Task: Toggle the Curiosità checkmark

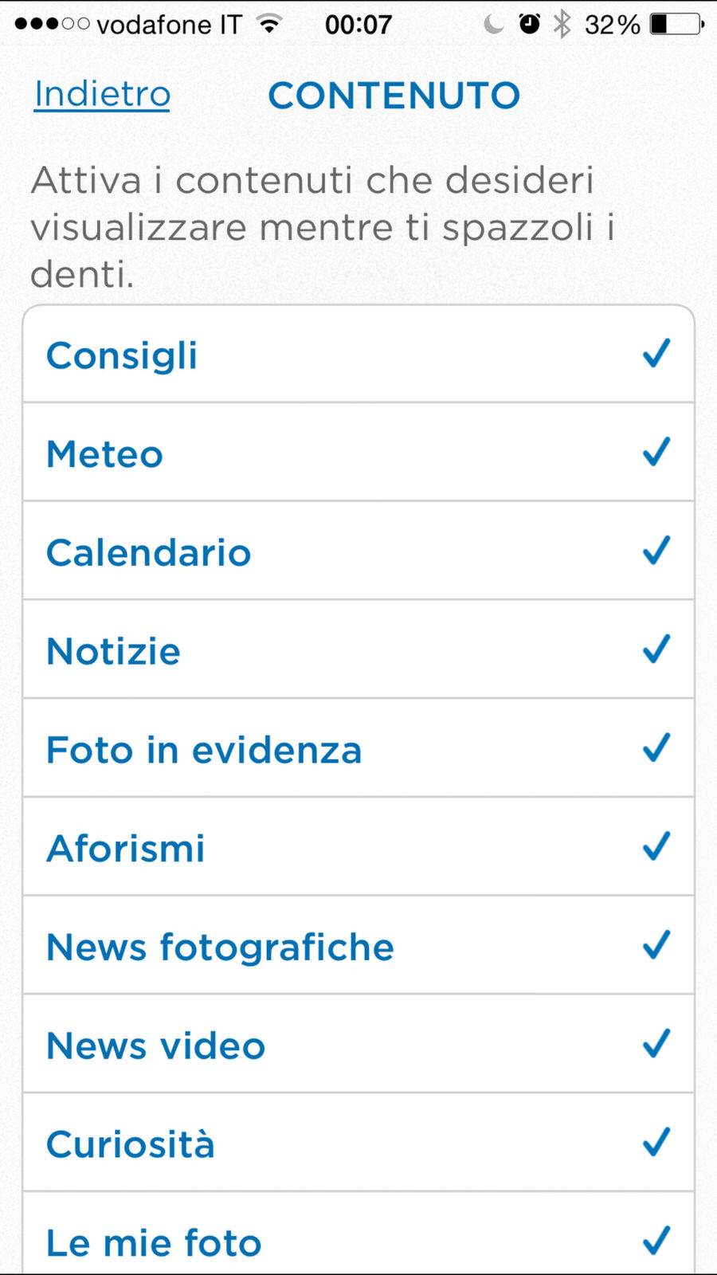Action: 656,1143
